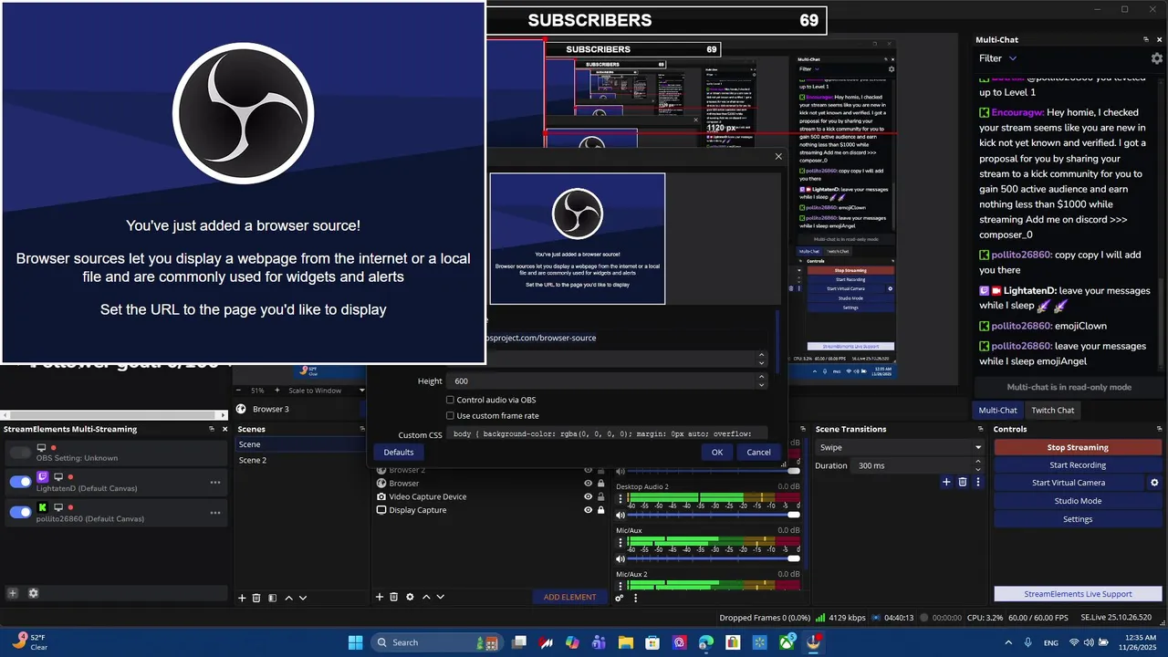Click Start Recording button

coord(1078,465)
